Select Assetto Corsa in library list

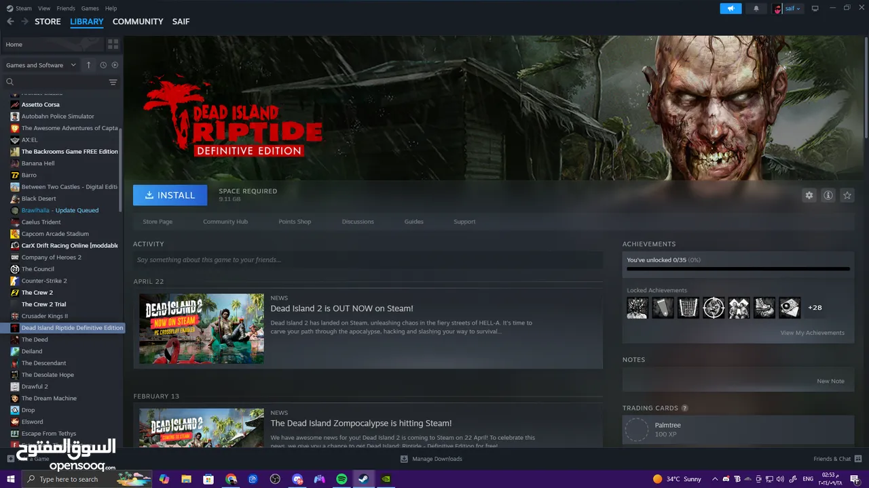pyautogui.click(x=41, y=104)
